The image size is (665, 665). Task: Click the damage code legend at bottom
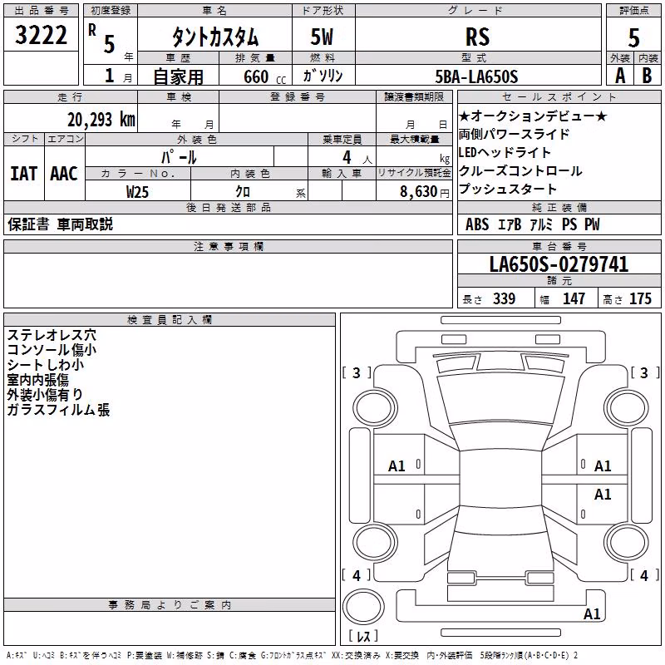pos(292,656)
